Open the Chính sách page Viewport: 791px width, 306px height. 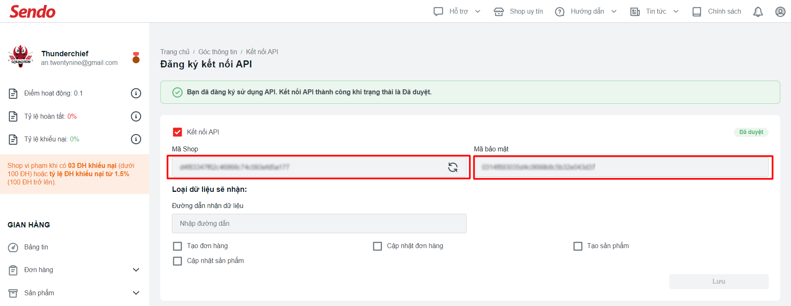click(724, 12)
